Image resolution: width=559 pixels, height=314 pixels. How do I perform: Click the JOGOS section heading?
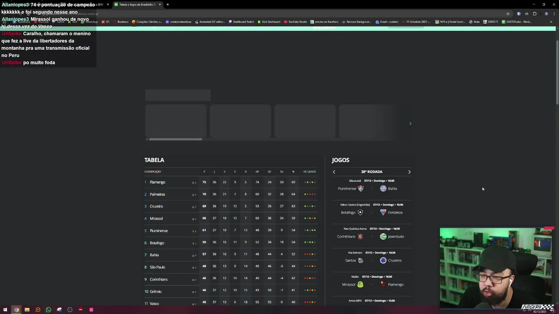point(341,160)
